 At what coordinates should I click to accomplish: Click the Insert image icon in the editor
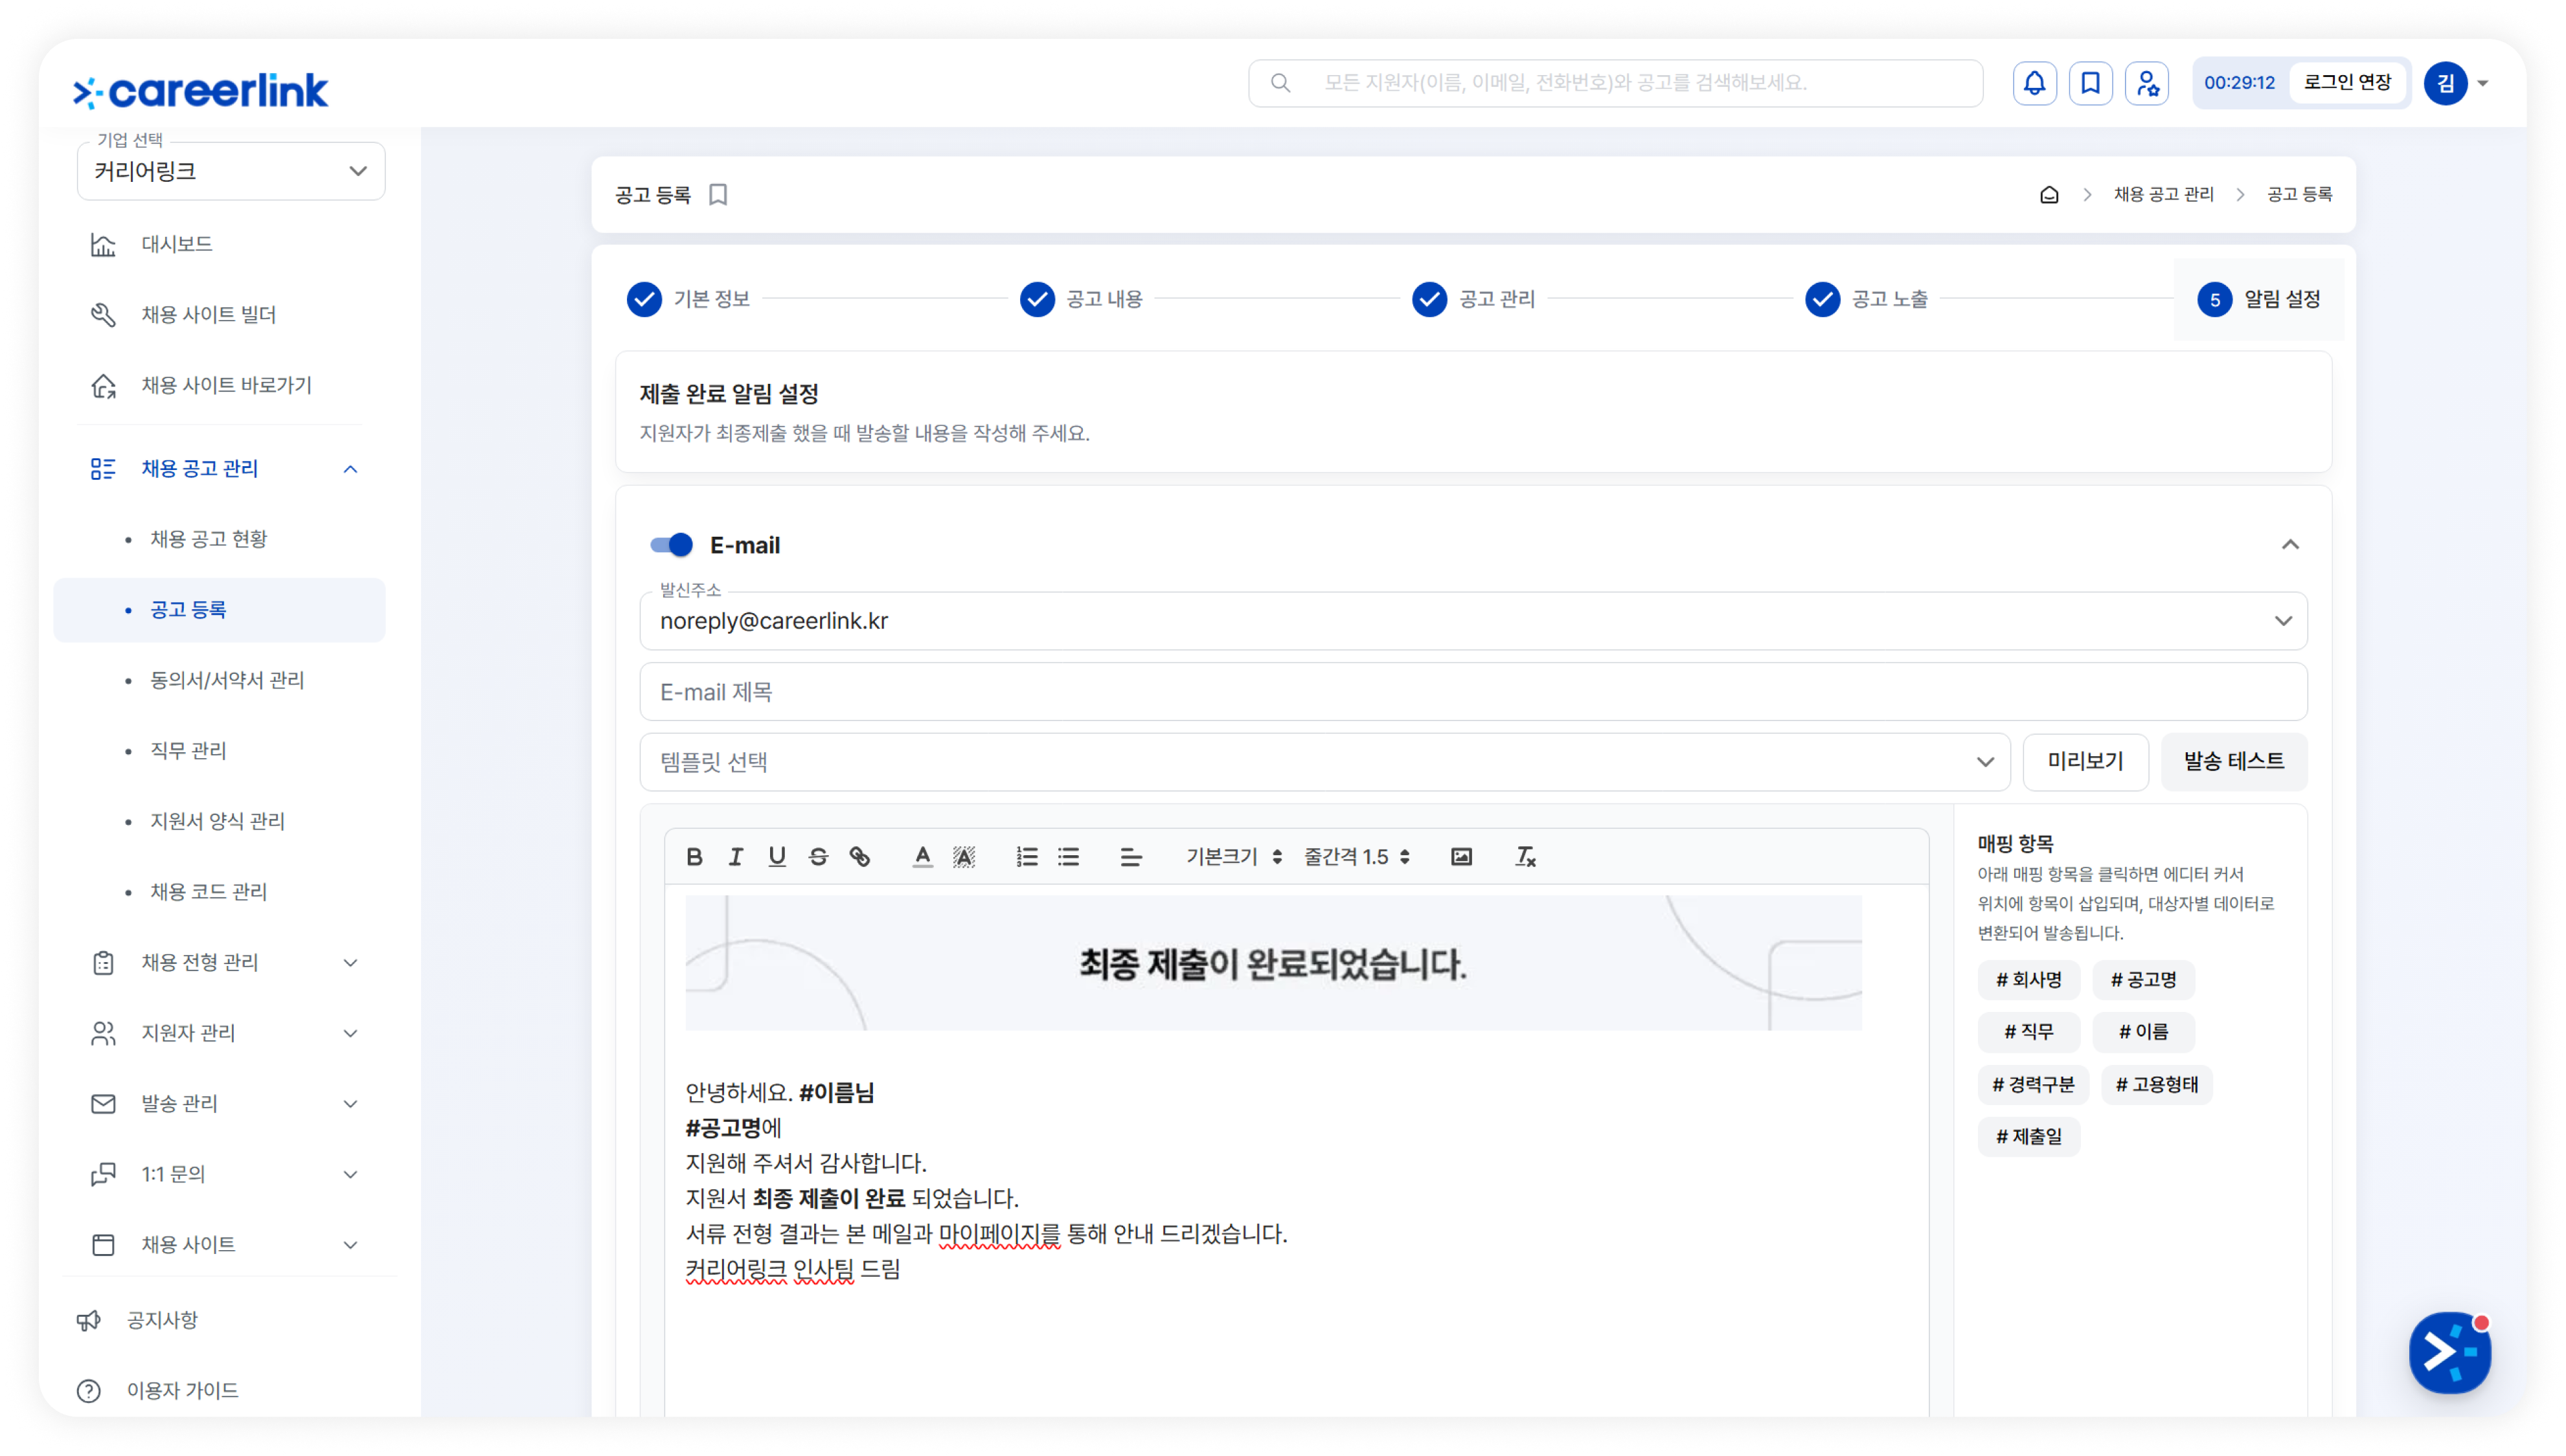[1460, 856]
